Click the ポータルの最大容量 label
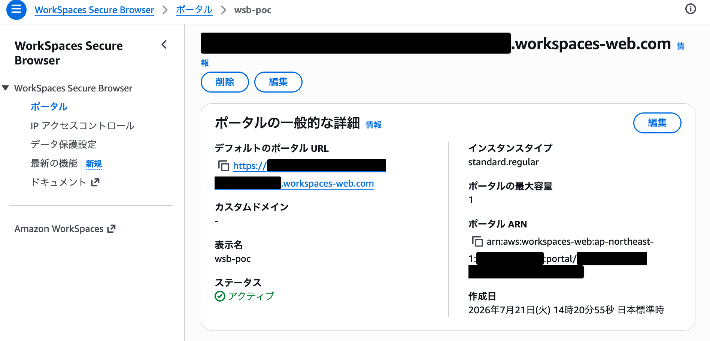This screenshot has width=710, height=341. pyautogui.click(x=510, y=186)
